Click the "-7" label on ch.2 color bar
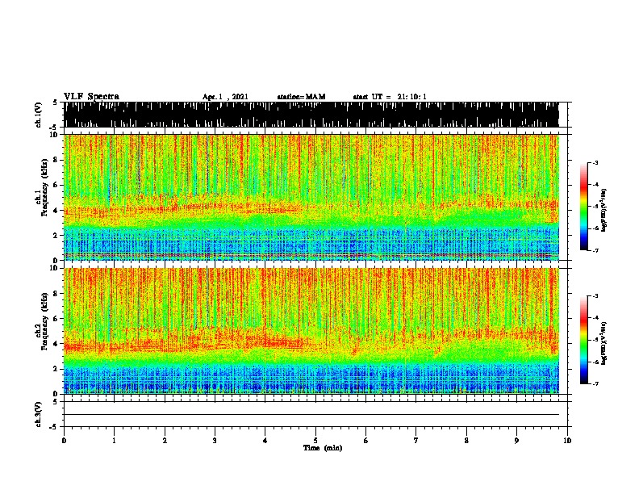The height and width of the screenshot is (494, 639). (595, 383)
